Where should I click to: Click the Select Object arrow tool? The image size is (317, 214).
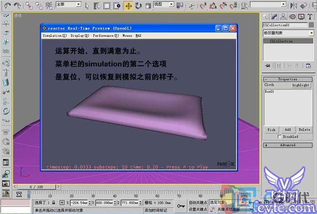point(87,6)
